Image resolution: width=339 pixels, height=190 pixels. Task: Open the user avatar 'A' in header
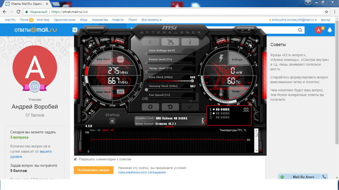319,30
